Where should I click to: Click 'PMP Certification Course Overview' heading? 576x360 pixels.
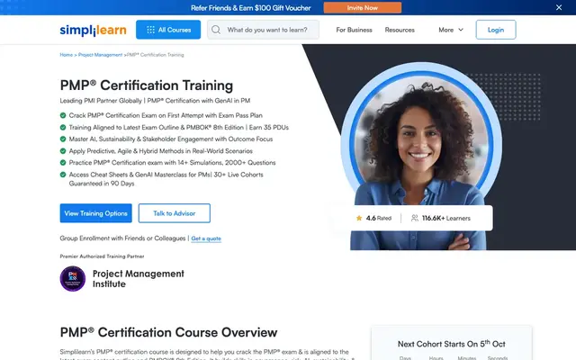click(x=168, y=332)
